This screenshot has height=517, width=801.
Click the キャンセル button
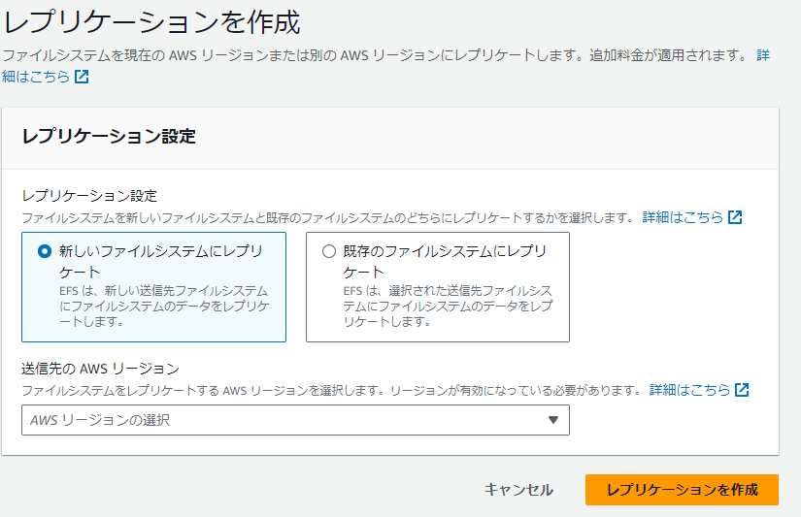tap(518, 490)
